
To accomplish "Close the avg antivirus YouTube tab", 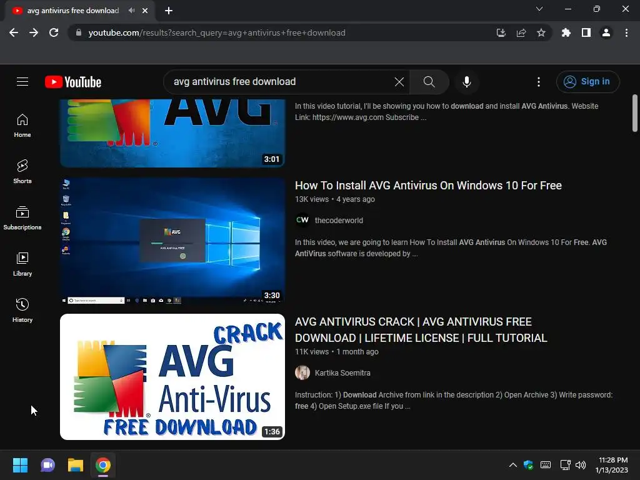I will [x=145, y=11].
